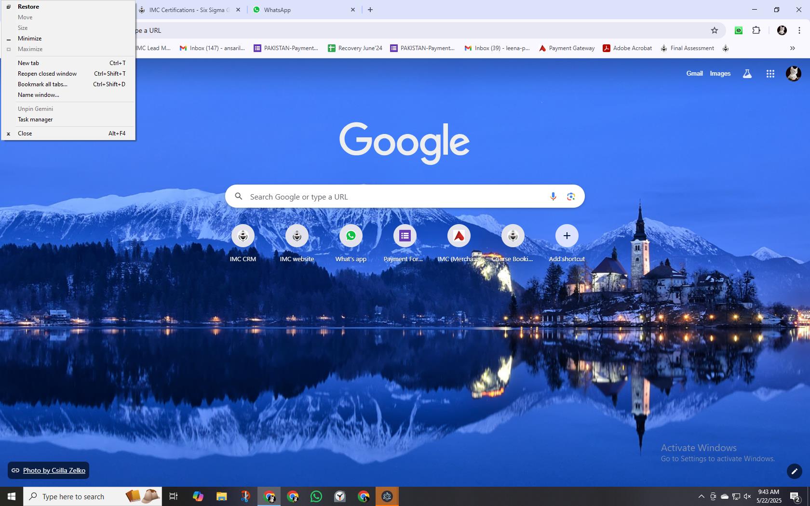Open a new tab with plus button
This screenshot has height=506, width=810.
tap(370, 10)
